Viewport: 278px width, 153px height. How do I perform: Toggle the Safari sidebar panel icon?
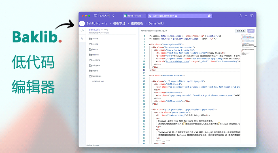(x=96, y=16)
